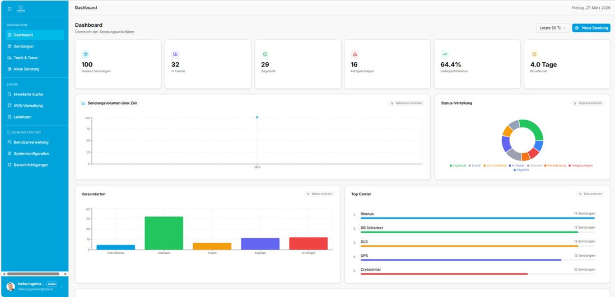Click the 100 Gesamt Sendungen value

pyautogui.click(x=87, y=65)
